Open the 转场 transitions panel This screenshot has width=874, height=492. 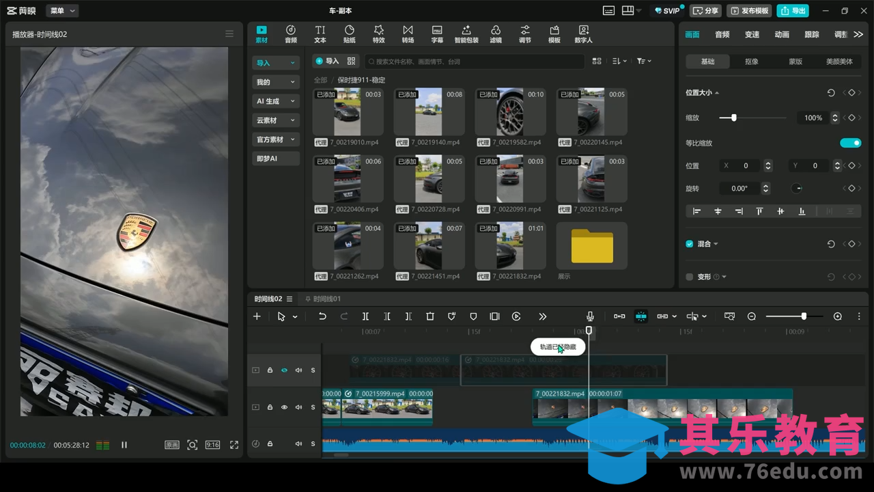[408, 34]
